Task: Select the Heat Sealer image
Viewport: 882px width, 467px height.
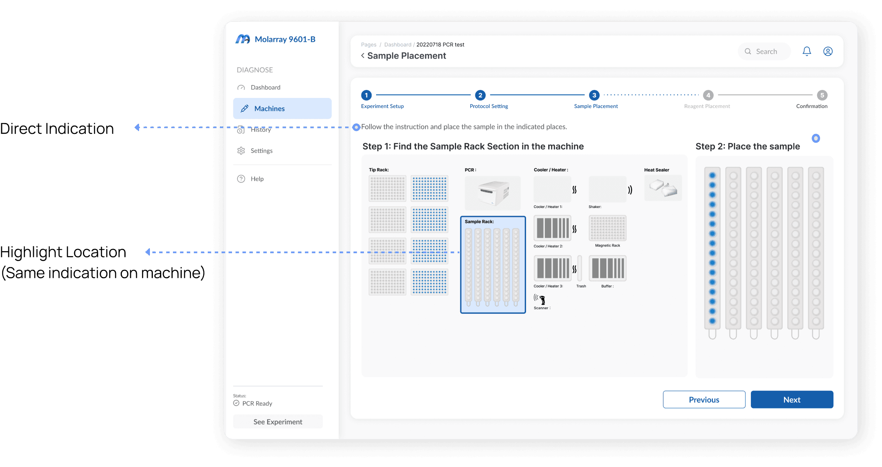Action: (x=663, y=188)
